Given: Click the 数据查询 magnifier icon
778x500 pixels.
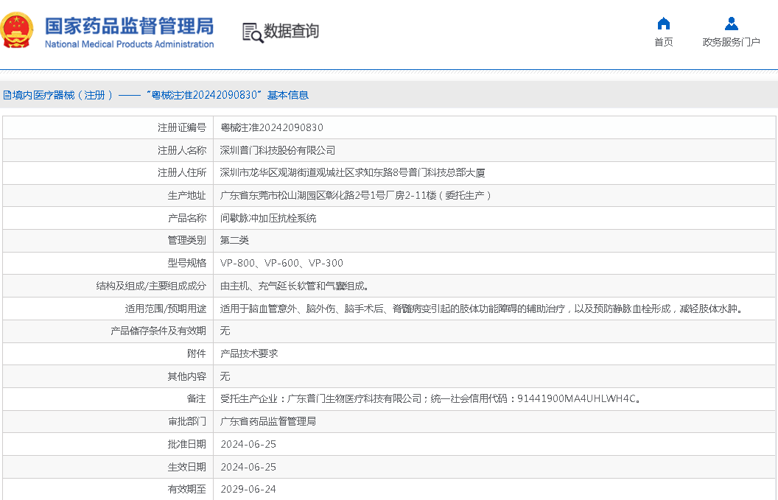Looking at the screenshot, I should tap(253, 32).
